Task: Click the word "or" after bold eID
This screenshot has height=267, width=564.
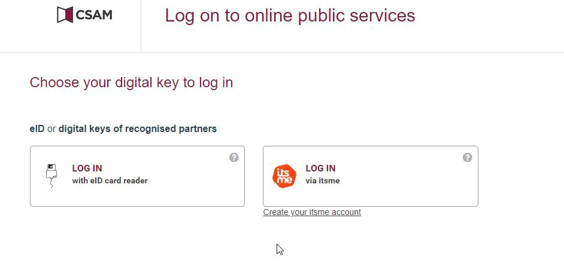Action: (51, 128)
